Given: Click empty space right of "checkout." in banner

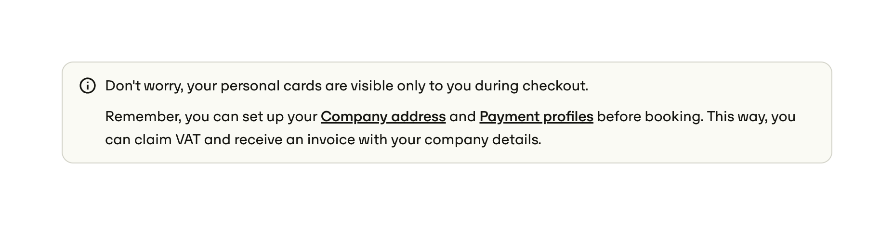Looking at the screenshot, I should 698,86.
